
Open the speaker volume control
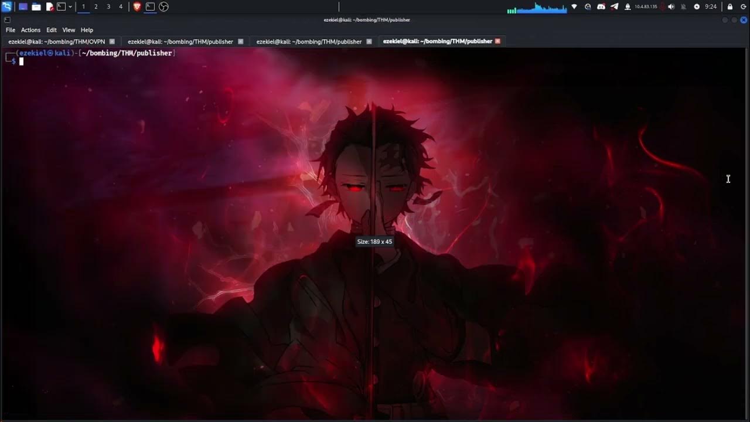tap(671, 6)
